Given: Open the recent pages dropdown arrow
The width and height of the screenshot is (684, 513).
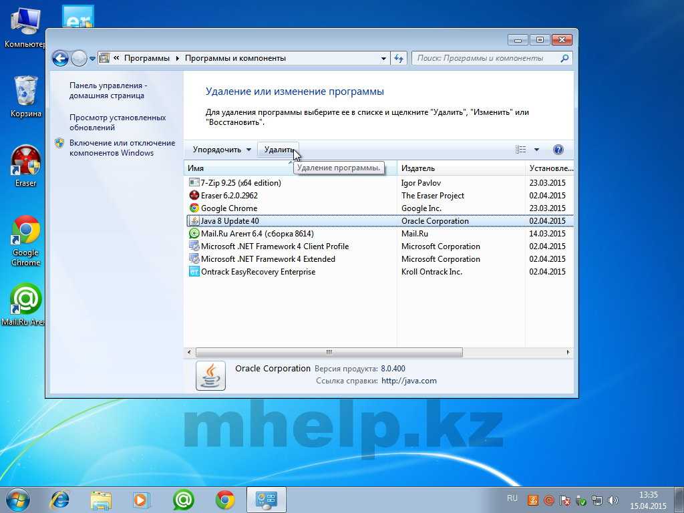Looking at the screenshot, I should pyautogui.click(x=92, y=59).
